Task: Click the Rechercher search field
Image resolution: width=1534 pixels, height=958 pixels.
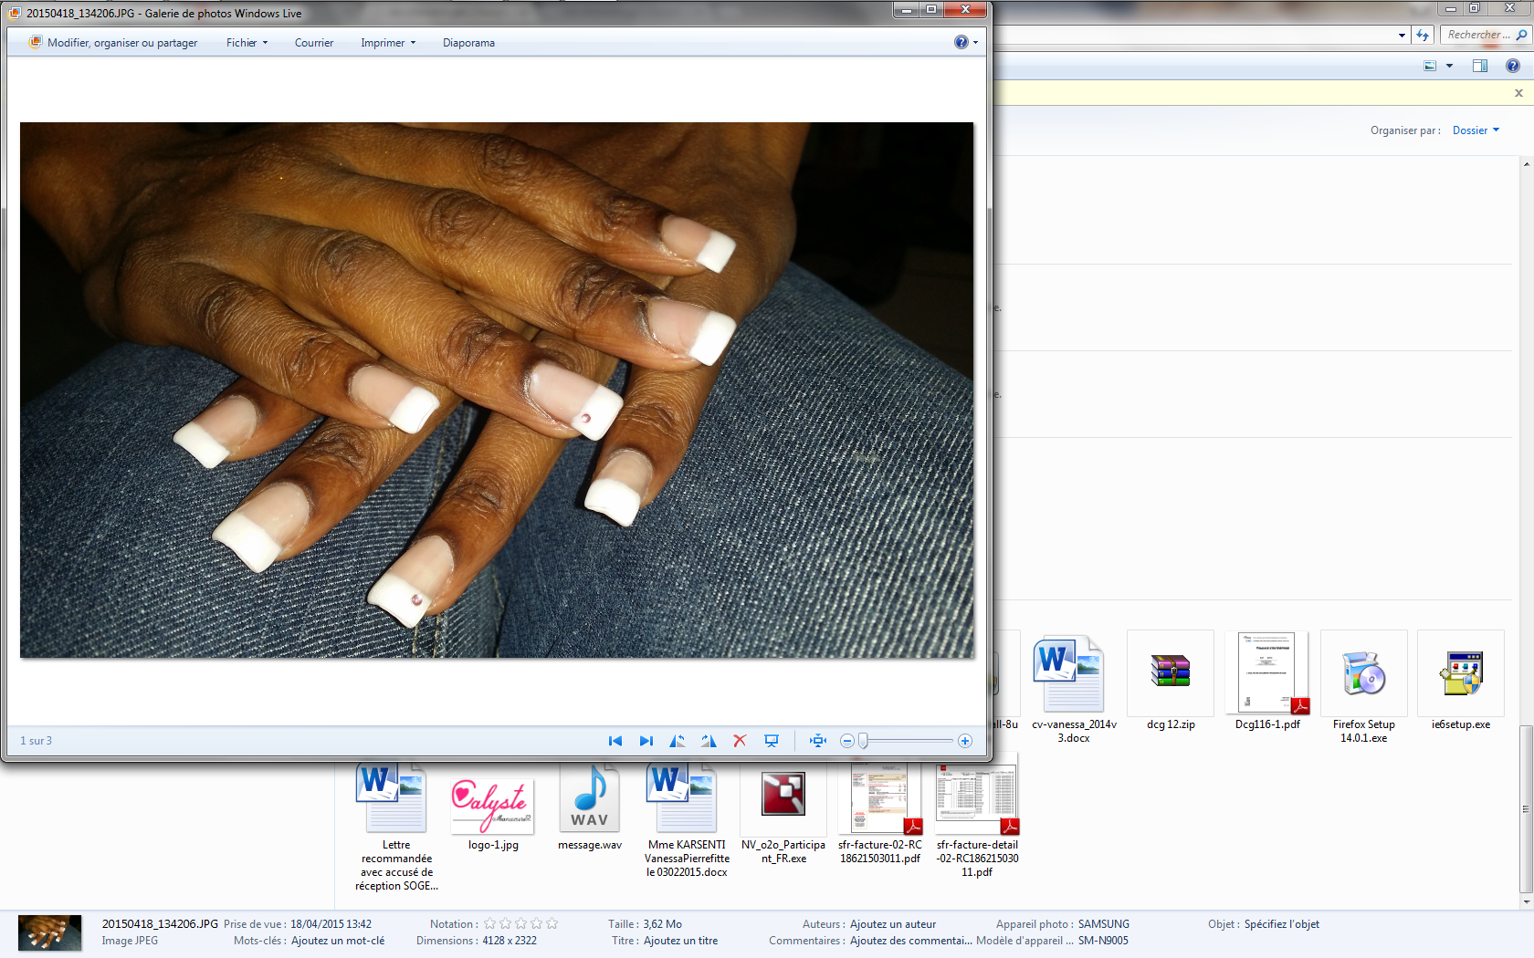Action: [x=1476, y=35]
